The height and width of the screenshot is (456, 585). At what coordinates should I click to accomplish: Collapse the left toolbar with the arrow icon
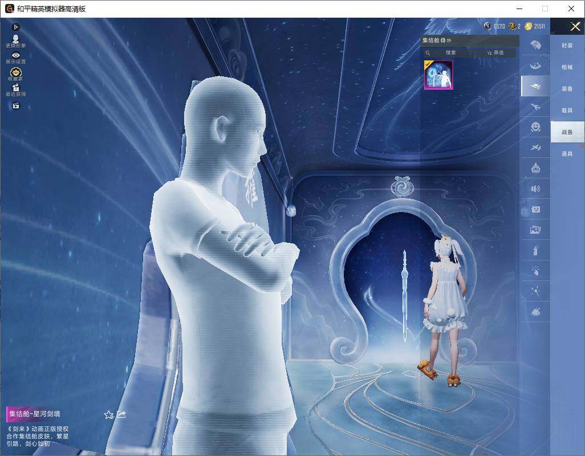click(15, 27)
